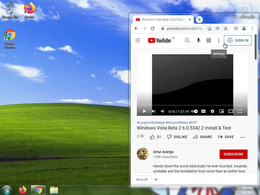Open YouTube search magnifier
Image resolution: width=260 pixels, height=195 pixels.
point(187,40)
